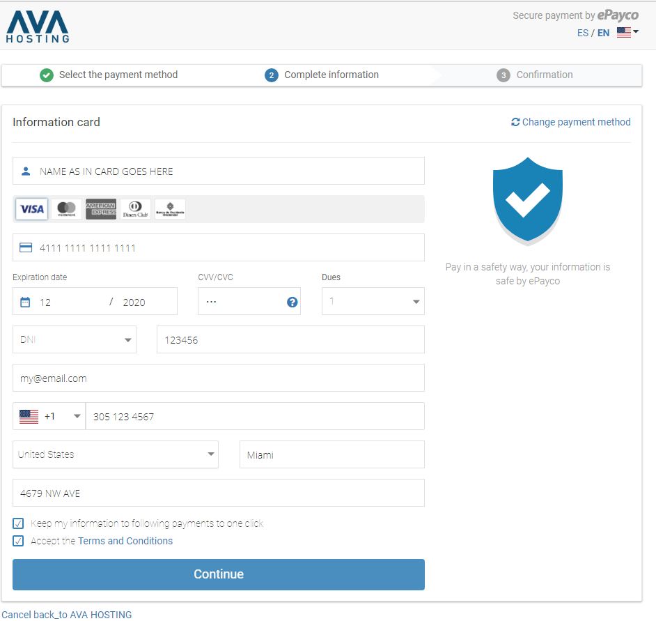Viewport: 656px width, 621px height.
Task: Open the Dues dropdown
Action: click(x=373, y=301)
